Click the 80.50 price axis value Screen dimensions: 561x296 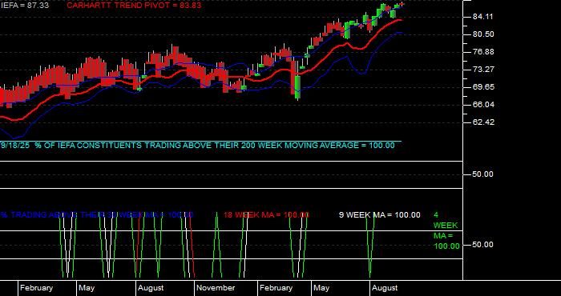(483, 34)
